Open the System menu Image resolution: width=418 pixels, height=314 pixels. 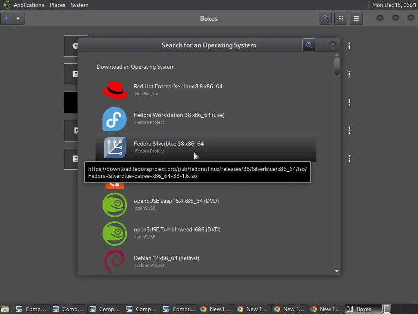point(80,5)
